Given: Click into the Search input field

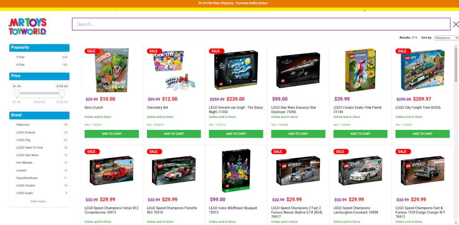Looking at the screenshot, I should (261, 24).
